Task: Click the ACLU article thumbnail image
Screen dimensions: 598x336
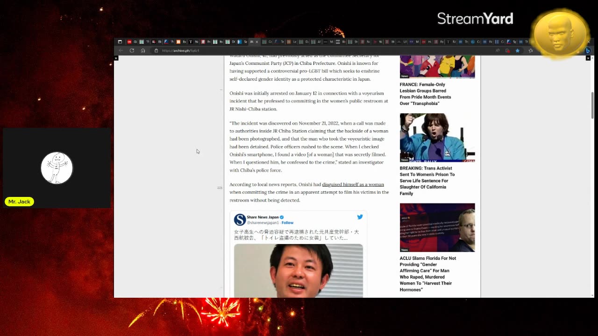Action: (x=437, y=227)
